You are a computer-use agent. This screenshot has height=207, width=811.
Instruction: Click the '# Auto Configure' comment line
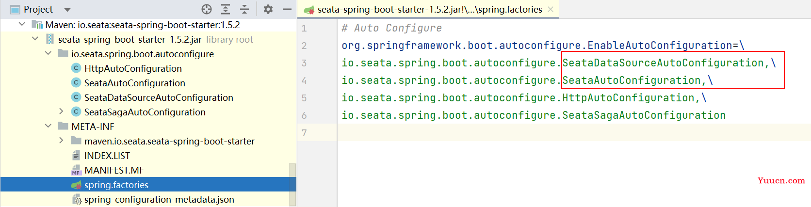pos(391,28)
